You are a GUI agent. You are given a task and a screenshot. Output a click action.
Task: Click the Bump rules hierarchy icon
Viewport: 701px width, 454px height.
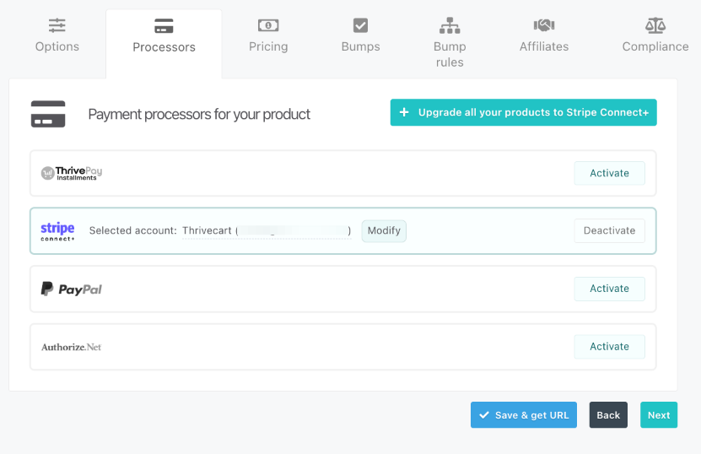[x=450, y=25]
